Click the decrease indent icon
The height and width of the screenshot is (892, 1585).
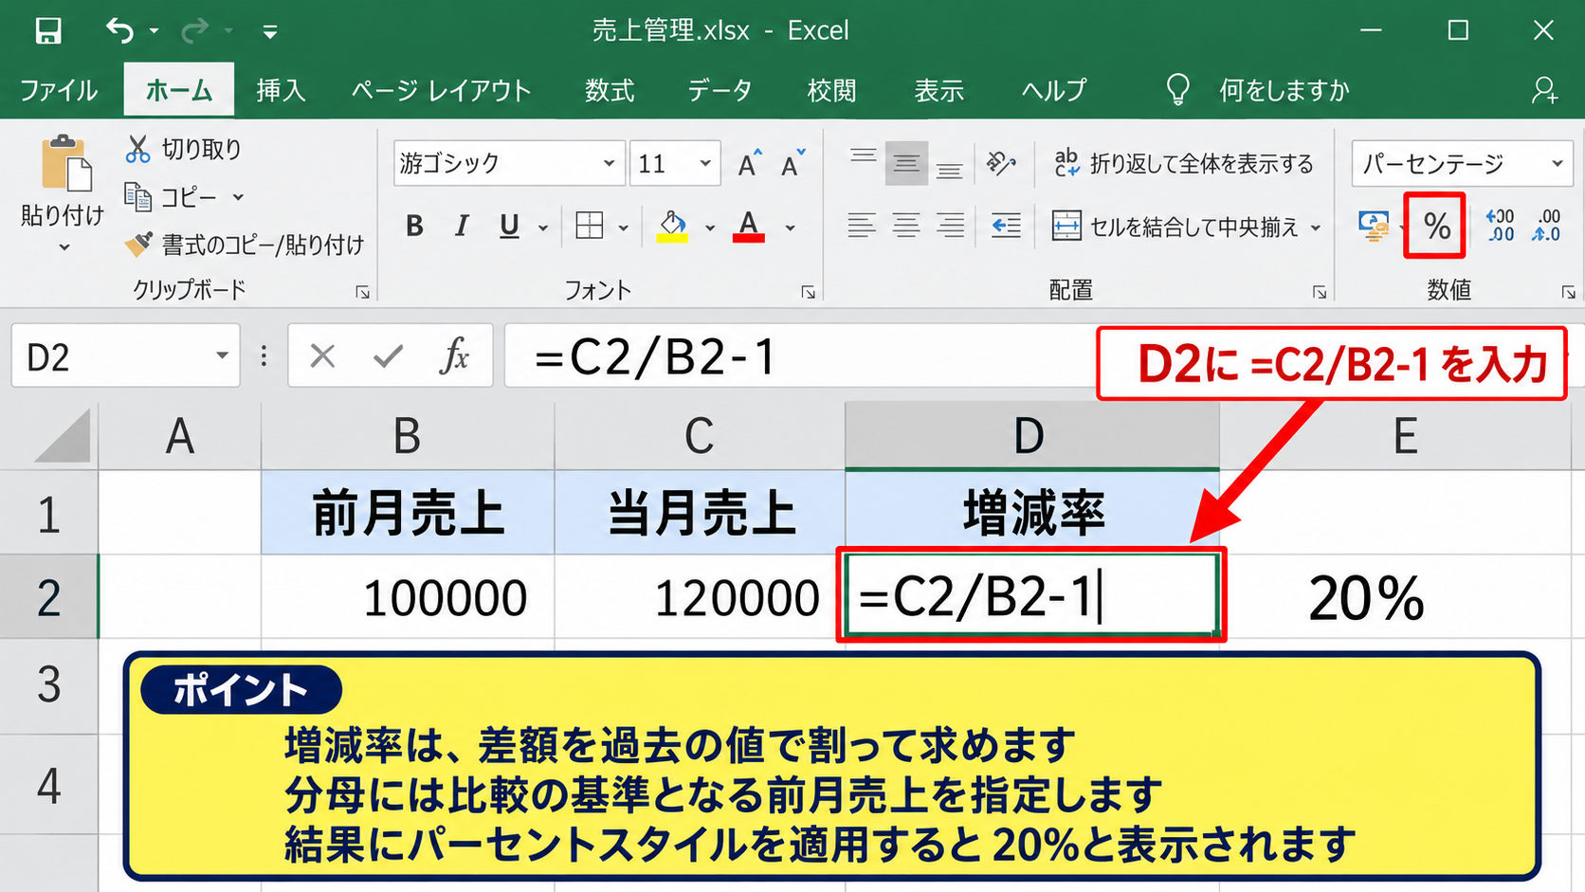(x=1005, y=226)
